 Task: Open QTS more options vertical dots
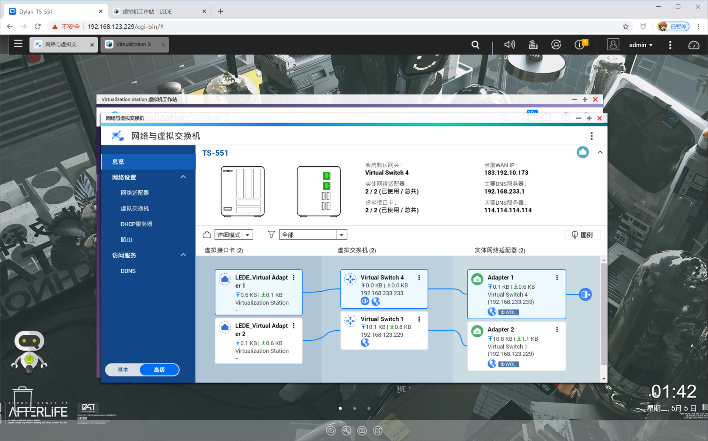pos(670,45)
